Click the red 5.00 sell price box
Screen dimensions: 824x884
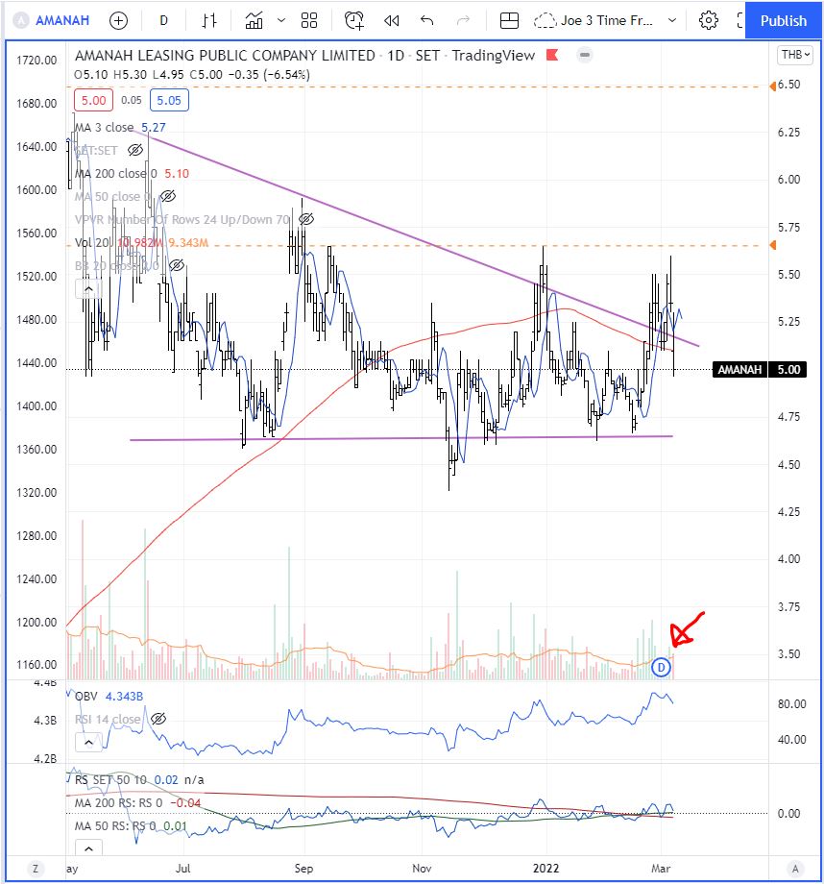[93, 100]
